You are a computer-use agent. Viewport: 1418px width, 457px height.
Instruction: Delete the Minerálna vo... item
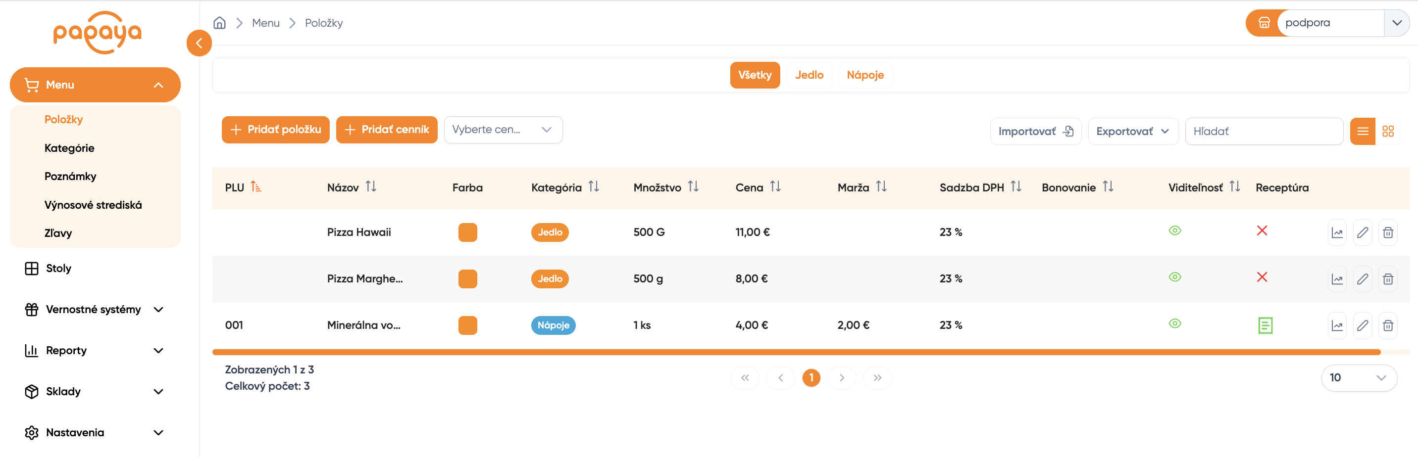point(1388,325)
